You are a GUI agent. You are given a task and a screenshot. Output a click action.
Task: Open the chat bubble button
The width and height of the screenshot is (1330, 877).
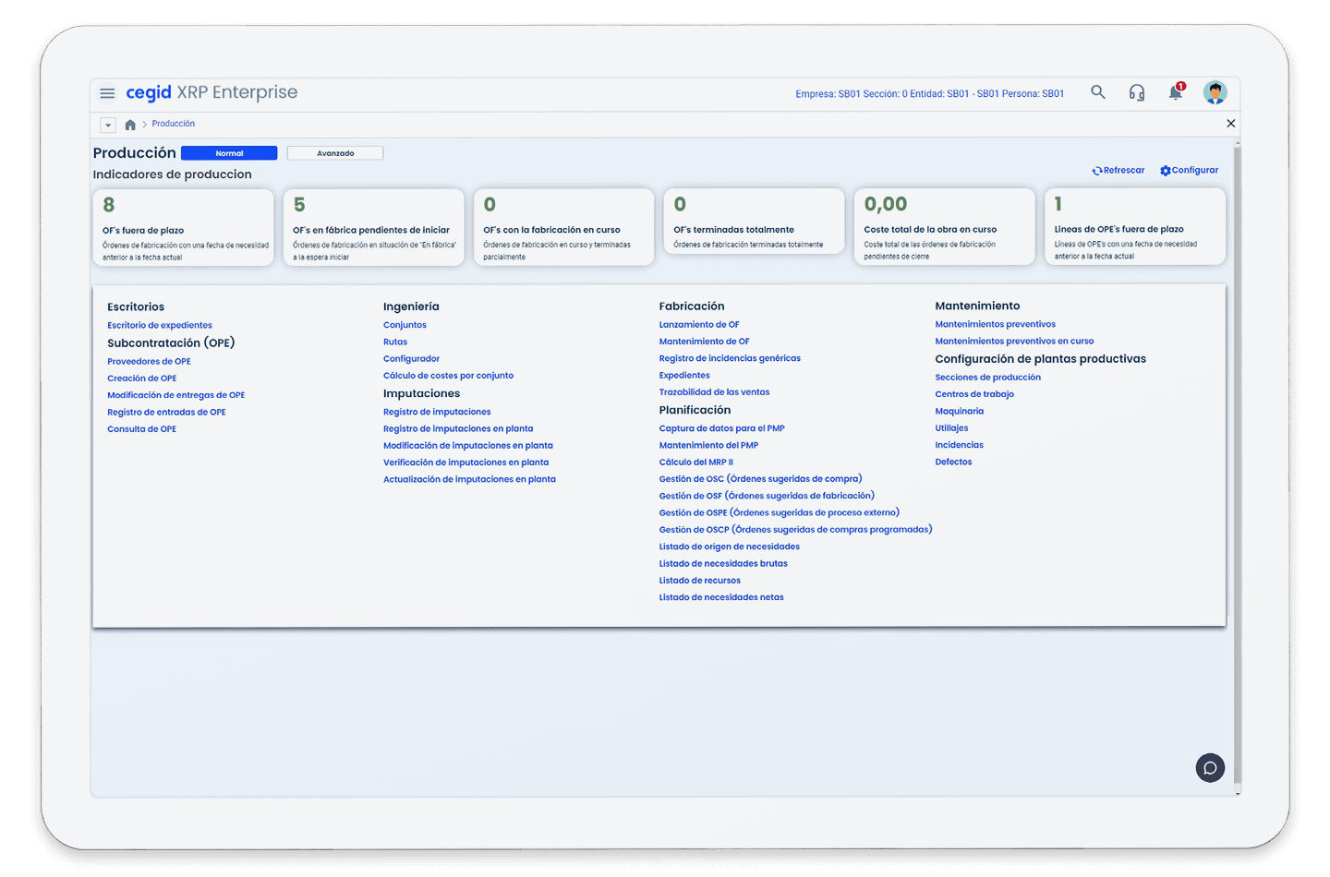pos(1210,768)
